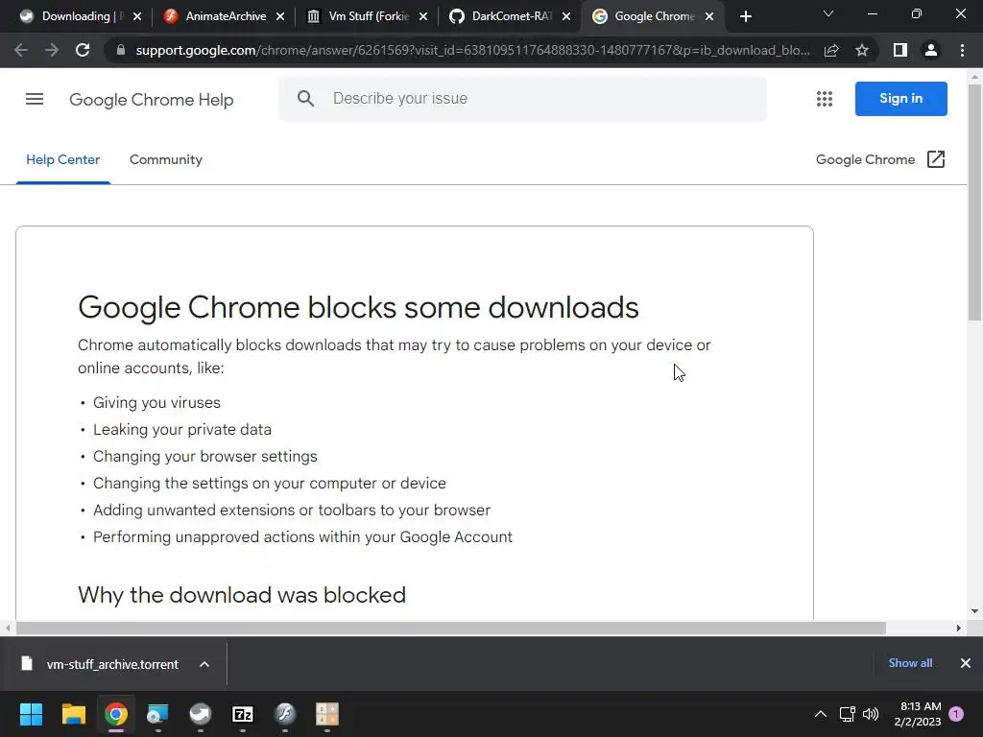Open network status tray icon

(x=847, y=714)
